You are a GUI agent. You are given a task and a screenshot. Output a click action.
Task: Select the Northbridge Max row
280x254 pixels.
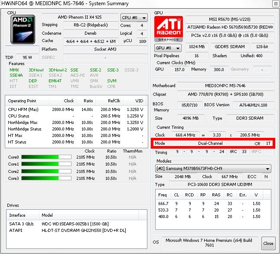76,122
